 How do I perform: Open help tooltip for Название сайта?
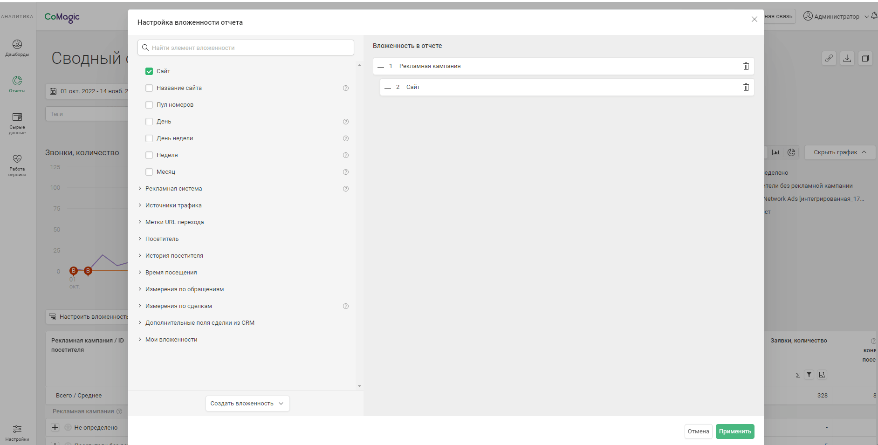click(x=346, y=88)
